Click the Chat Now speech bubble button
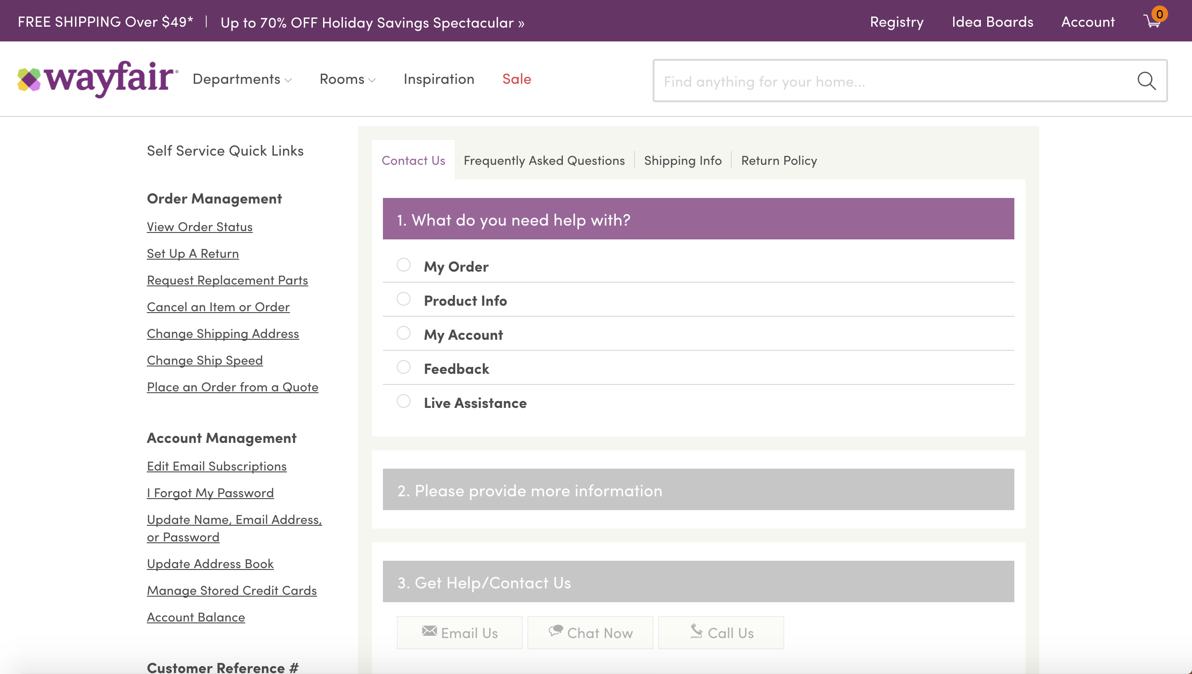This screenshot has height=674, width=1192. coord(590,633)
